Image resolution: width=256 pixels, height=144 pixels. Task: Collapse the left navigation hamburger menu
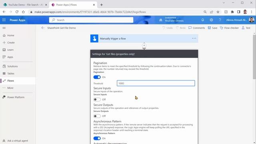pyautogui.click(x=4, y=28)
